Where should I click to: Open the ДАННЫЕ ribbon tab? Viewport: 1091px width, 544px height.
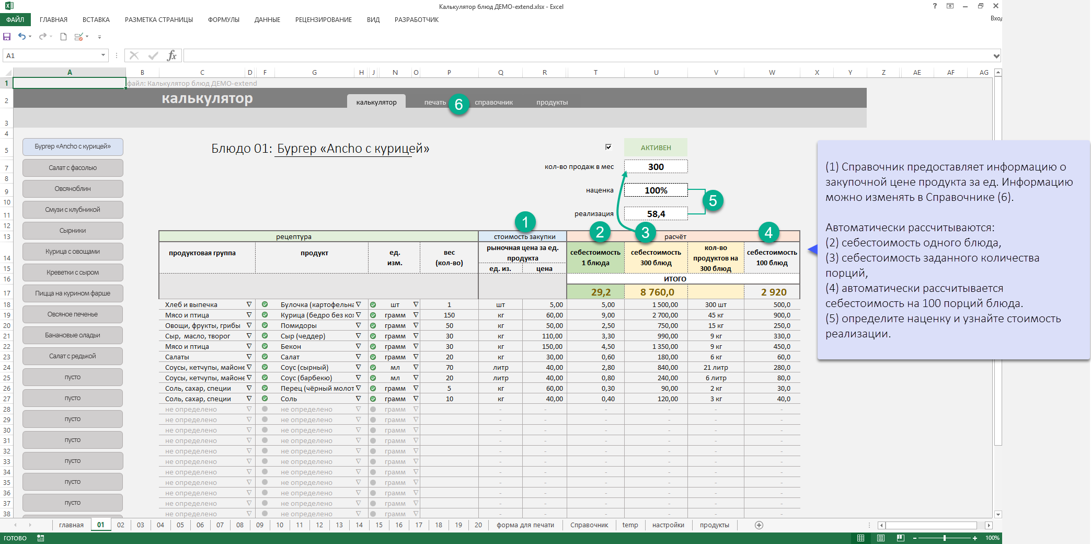267,19
